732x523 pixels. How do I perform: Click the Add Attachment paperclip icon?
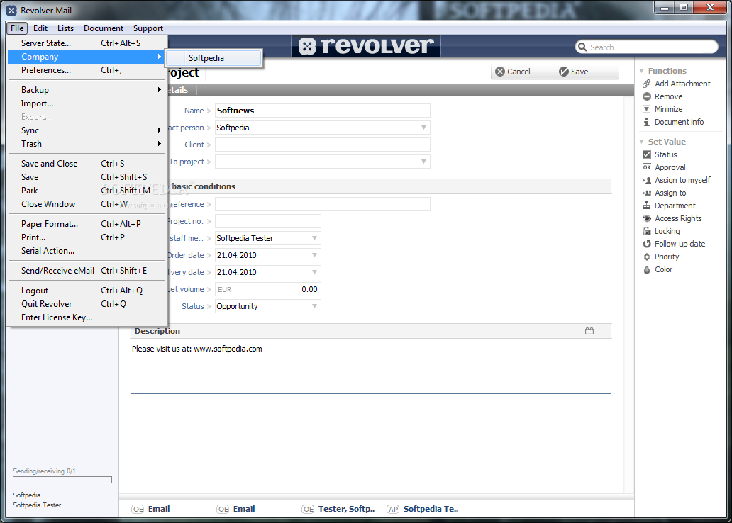647,84
